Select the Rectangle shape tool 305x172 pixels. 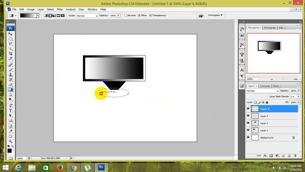[x=10, y=120]
